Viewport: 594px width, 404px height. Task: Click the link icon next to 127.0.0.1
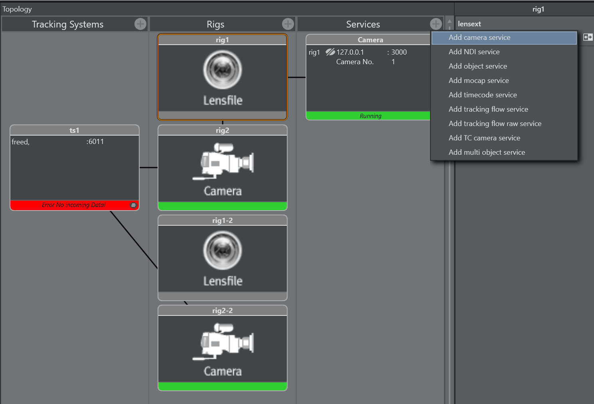click(330, 52)
